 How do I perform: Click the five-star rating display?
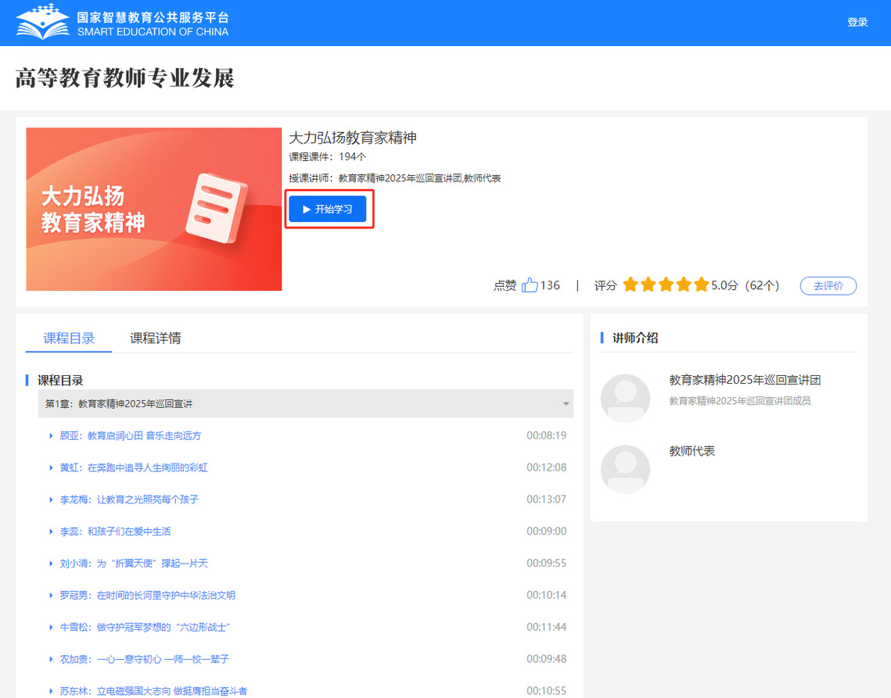tap(666, 285)
